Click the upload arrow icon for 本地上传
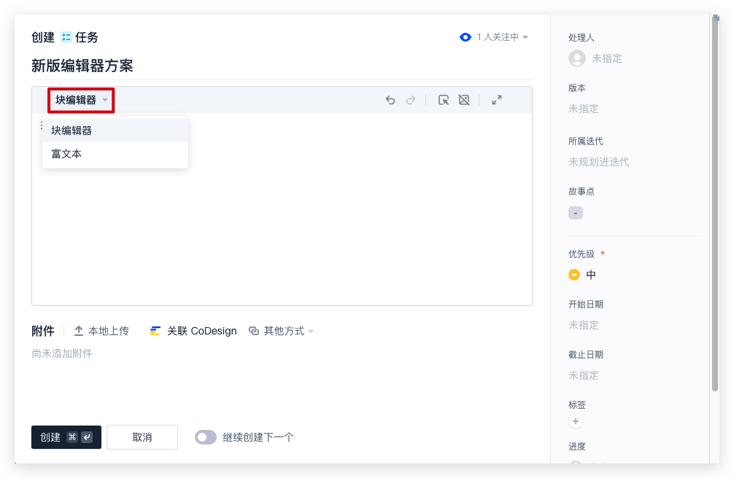The image size is (734, 478). click(x=79, y=331)
